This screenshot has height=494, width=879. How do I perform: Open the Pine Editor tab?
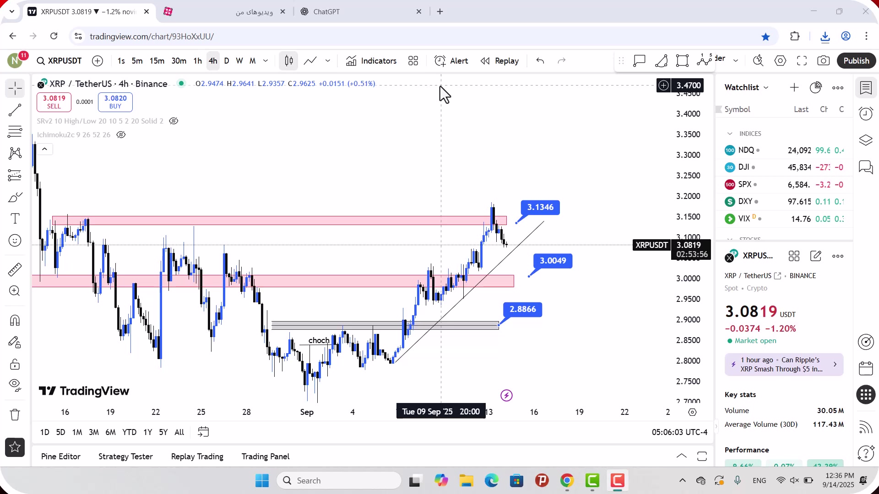coord(61,456)
